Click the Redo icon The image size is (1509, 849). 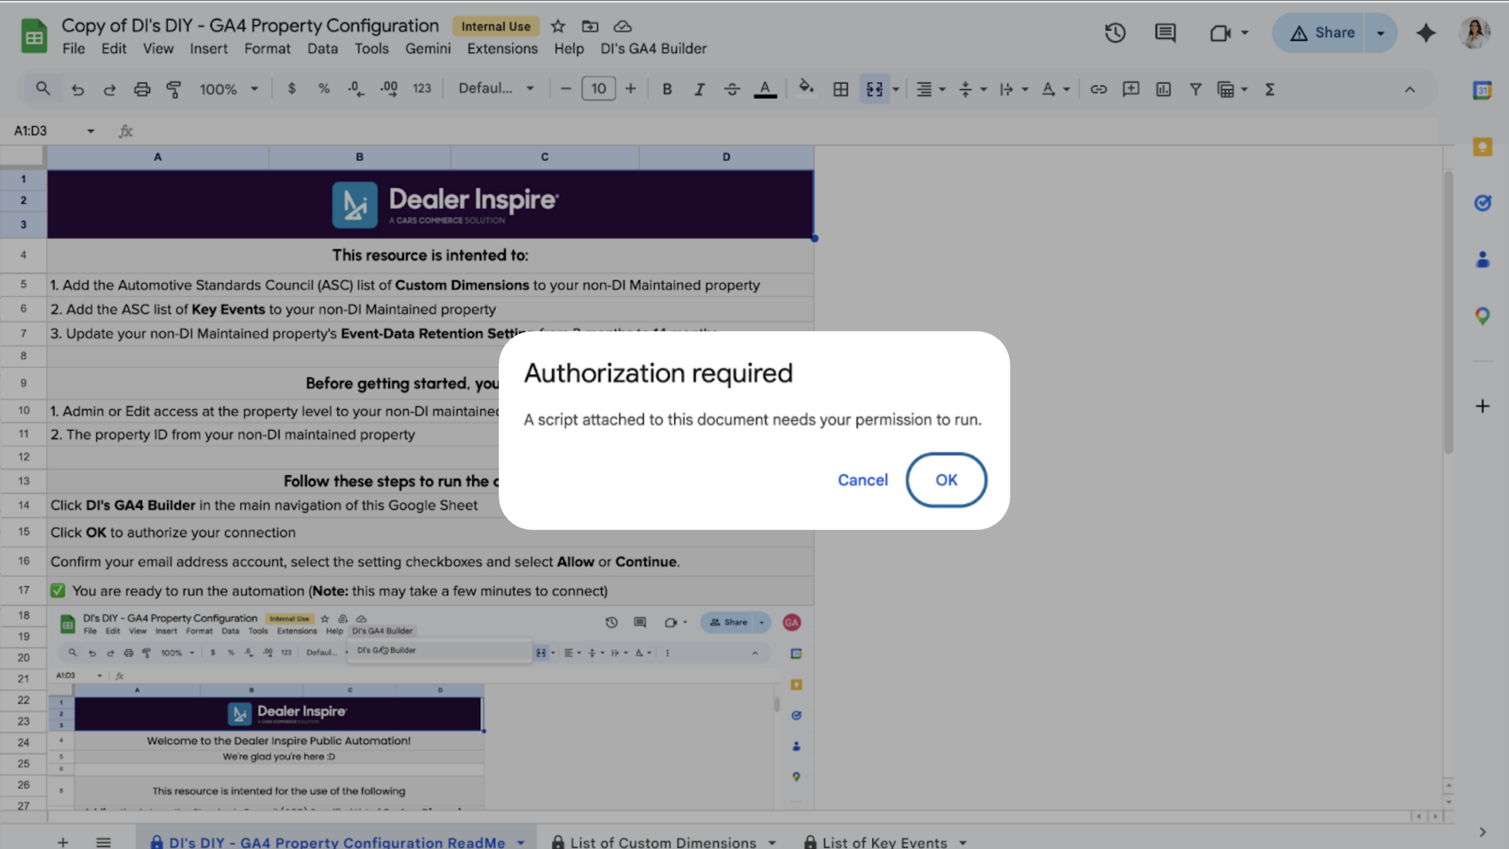pyautogui.click(x=109, y=89)
